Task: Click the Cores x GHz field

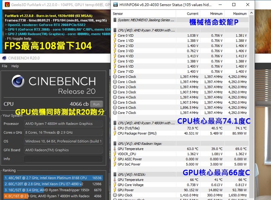Action: tap(63, 132)
